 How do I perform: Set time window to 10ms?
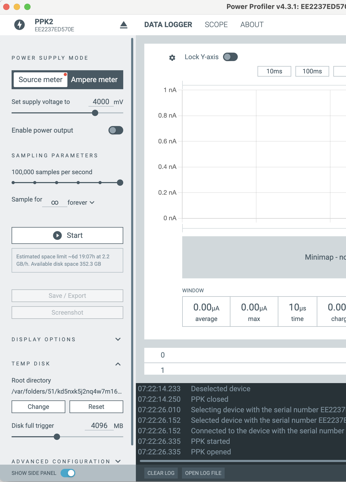(274, 71)
